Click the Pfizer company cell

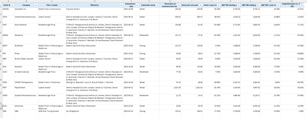26,55
